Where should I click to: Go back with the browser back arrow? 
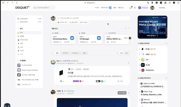(8, 3)
